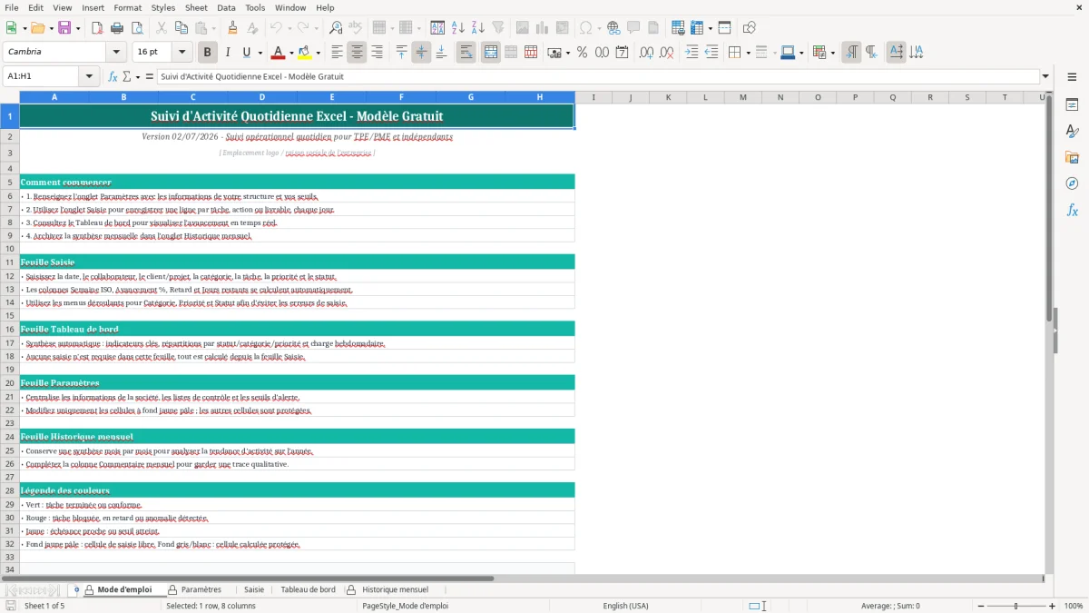Toggle the print preview icon

pyautogui.click(x=137, y=28)
